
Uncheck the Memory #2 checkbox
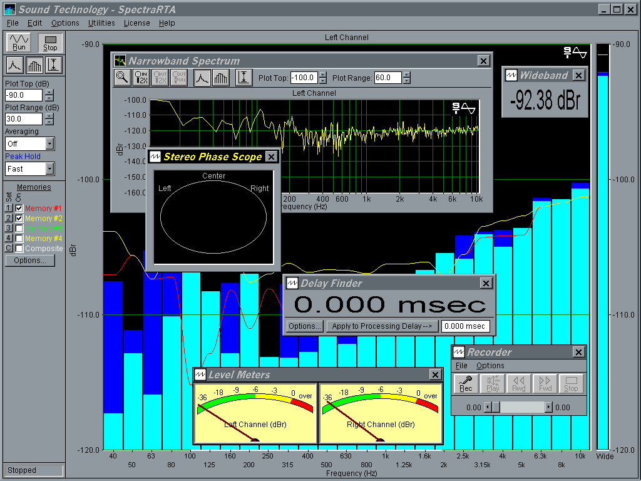19,219
